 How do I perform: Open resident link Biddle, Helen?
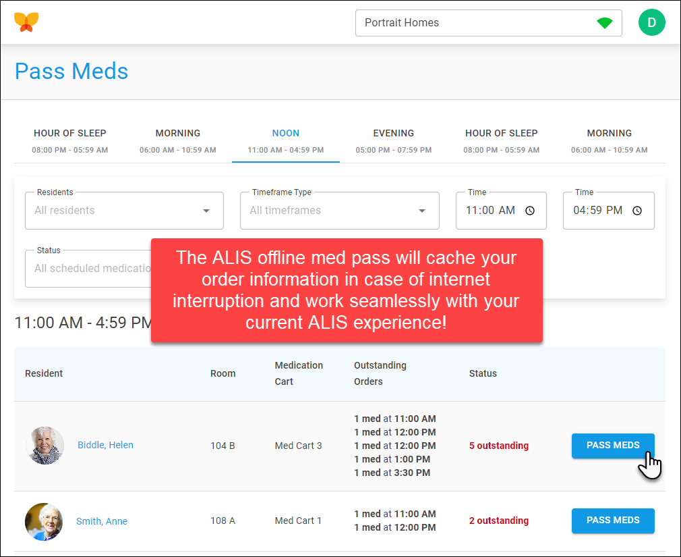pyautogui.click(x=106, y=445)
